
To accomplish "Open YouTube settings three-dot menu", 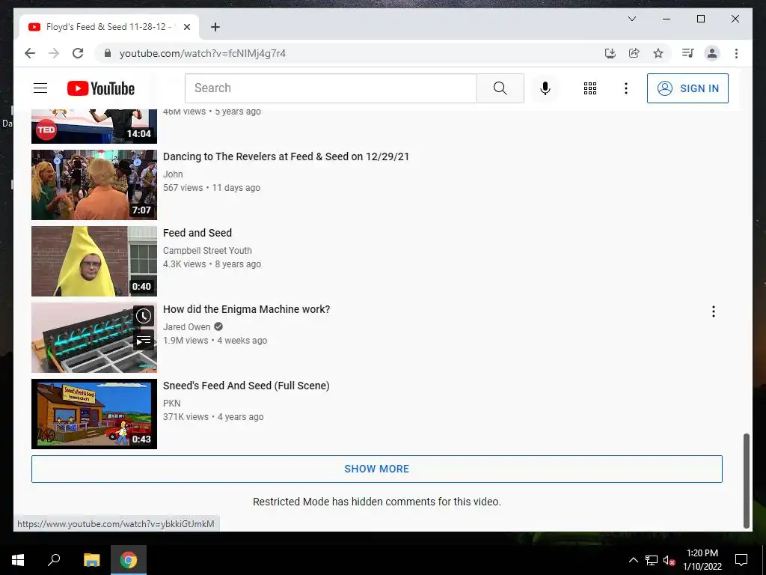I will pos(626,88).
